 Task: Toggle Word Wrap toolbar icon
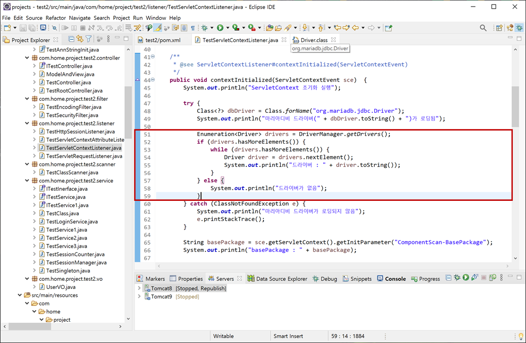click(176, 28)
